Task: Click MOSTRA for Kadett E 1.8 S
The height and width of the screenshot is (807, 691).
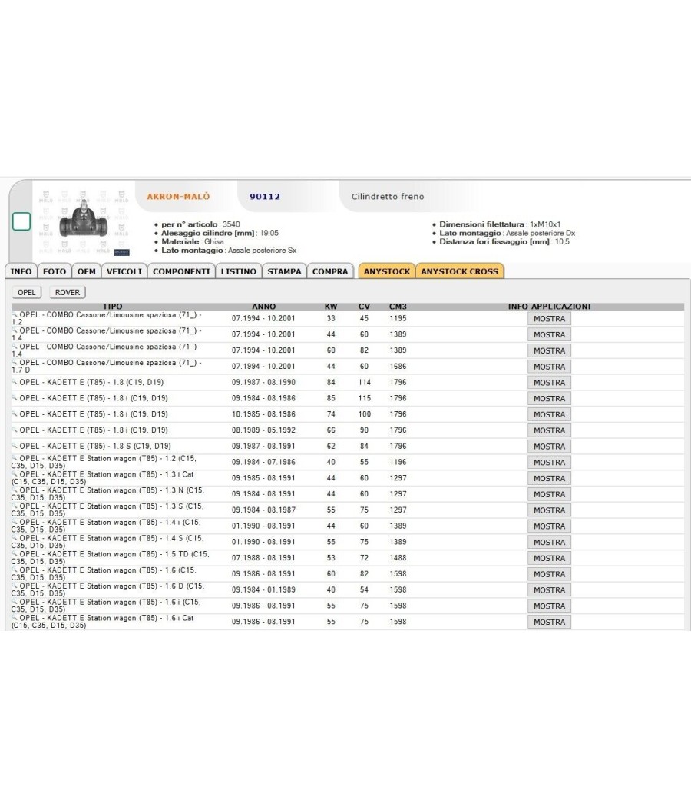Action: (549, 447)
